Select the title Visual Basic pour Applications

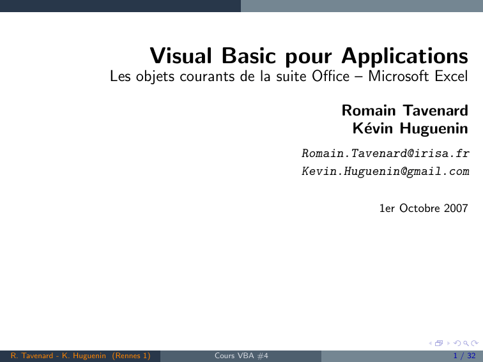309,56
